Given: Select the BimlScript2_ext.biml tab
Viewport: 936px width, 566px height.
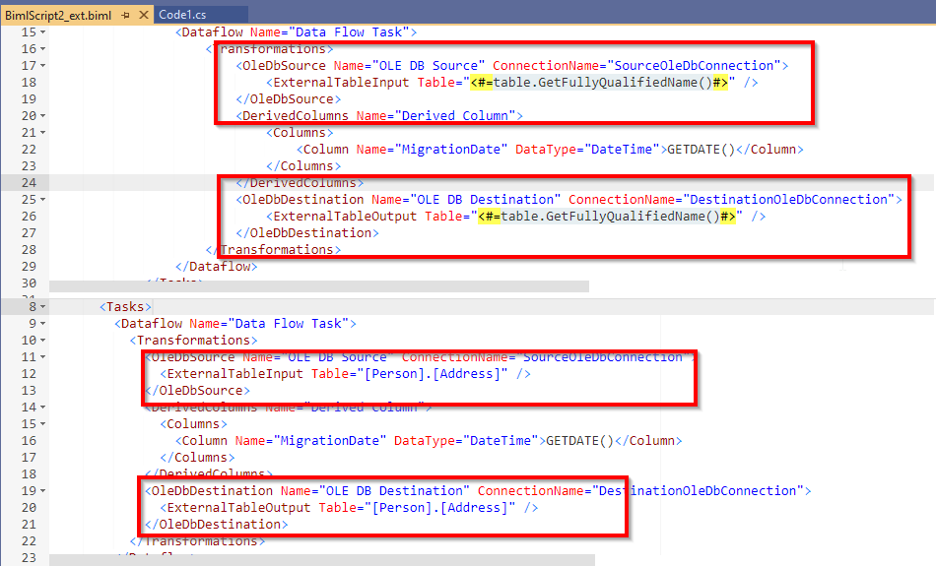Looking at the screenshot, I should pyautogui.click(x=59, y=15).
